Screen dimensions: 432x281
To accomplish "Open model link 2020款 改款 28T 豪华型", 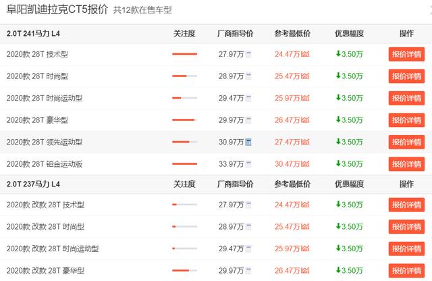I will point(45,271).
